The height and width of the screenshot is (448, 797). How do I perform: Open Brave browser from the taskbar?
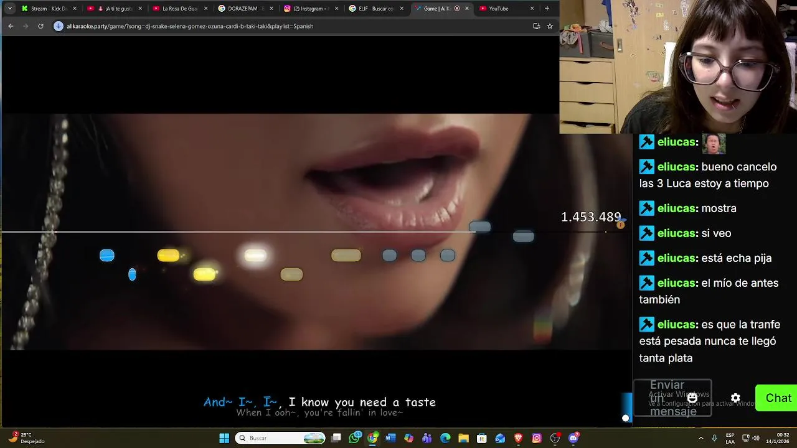518,438
